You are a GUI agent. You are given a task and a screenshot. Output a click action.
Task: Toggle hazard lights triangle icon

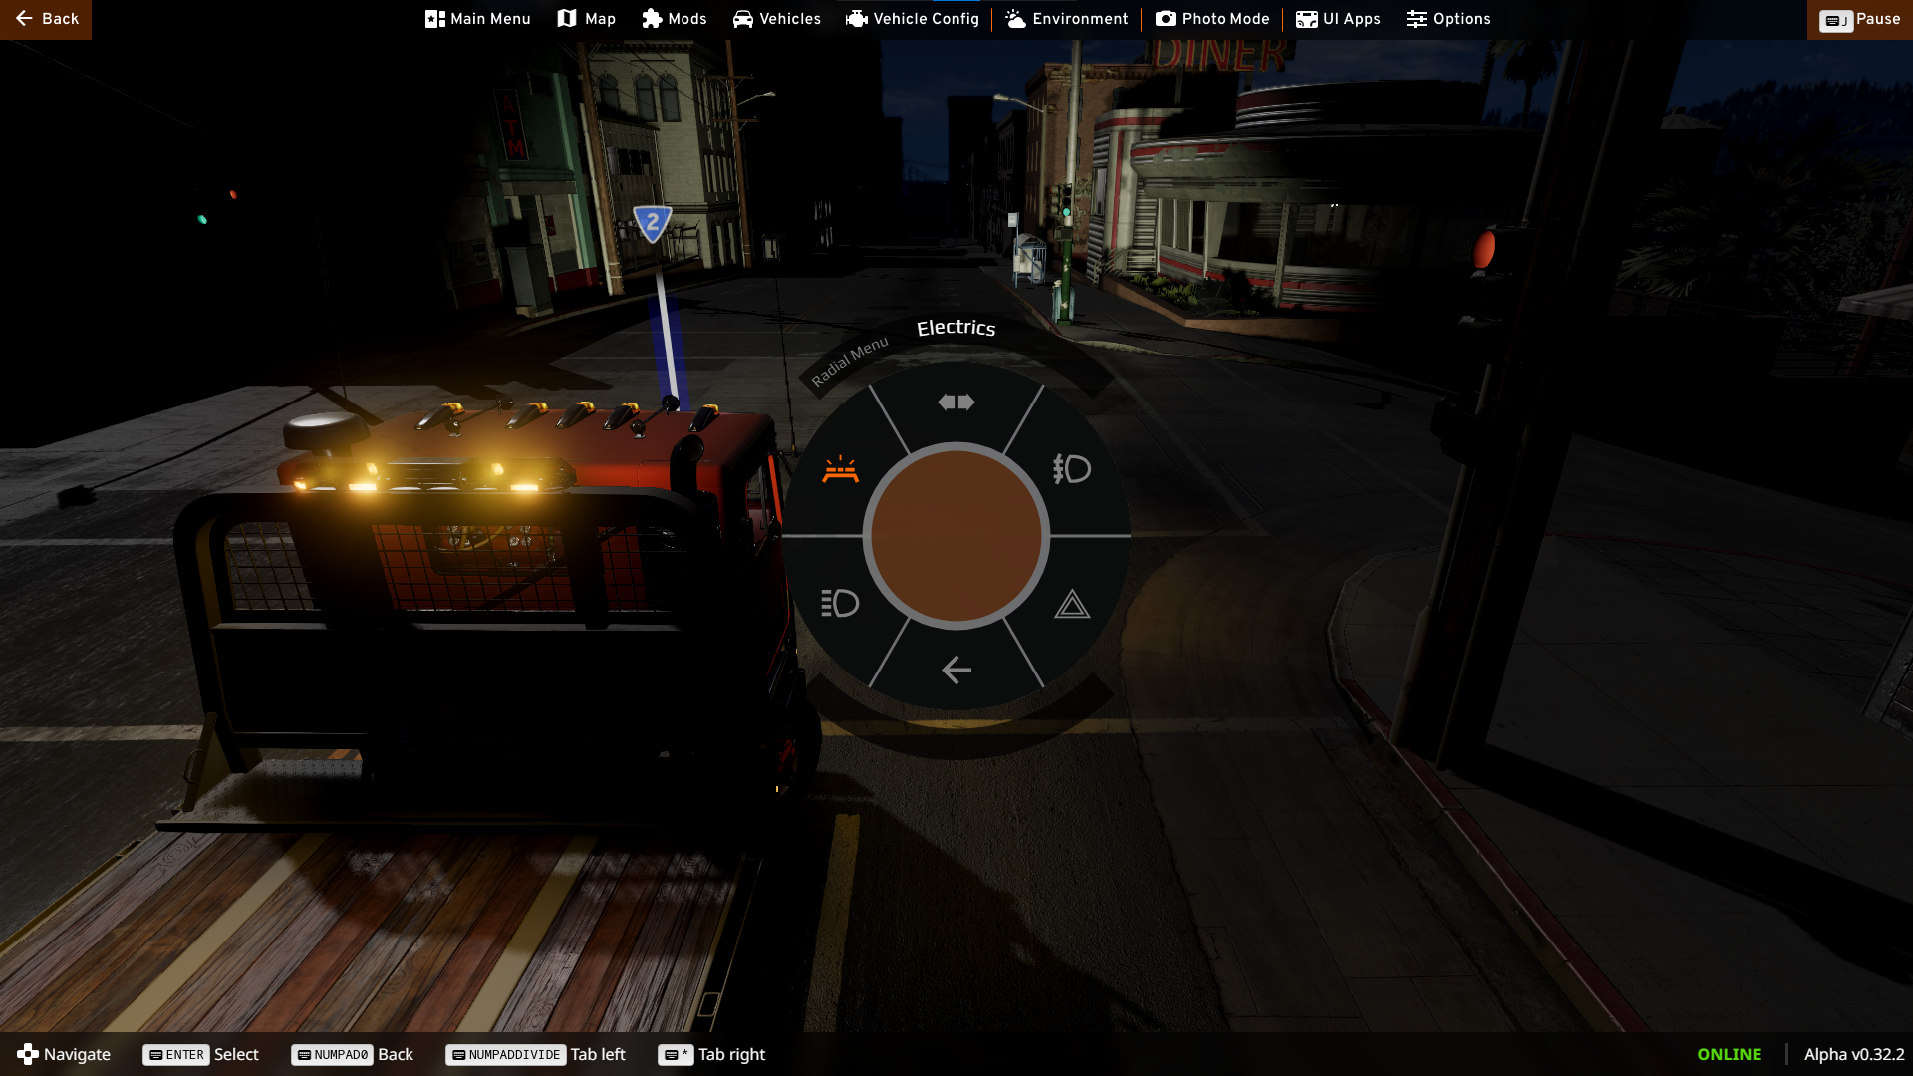(1072, 604)
